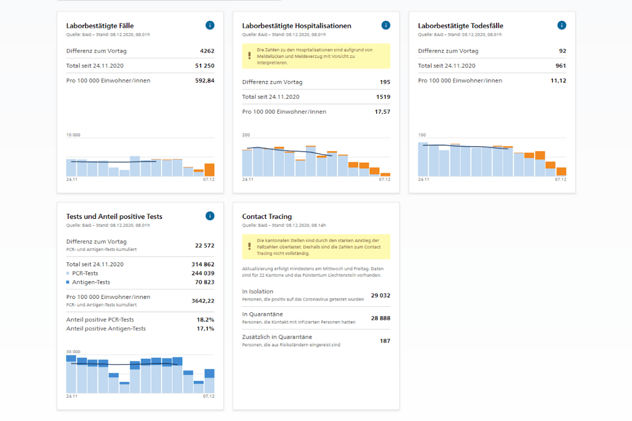Screen dimensions: 632x421
Task: Click the Zusätzlich in Quarantäne label
Action: point(277,337)
